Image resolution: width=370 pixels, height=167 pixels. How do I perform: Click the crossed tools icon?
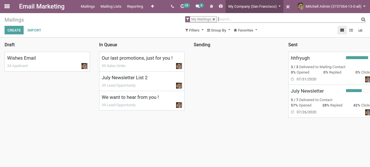coord(288,7)
